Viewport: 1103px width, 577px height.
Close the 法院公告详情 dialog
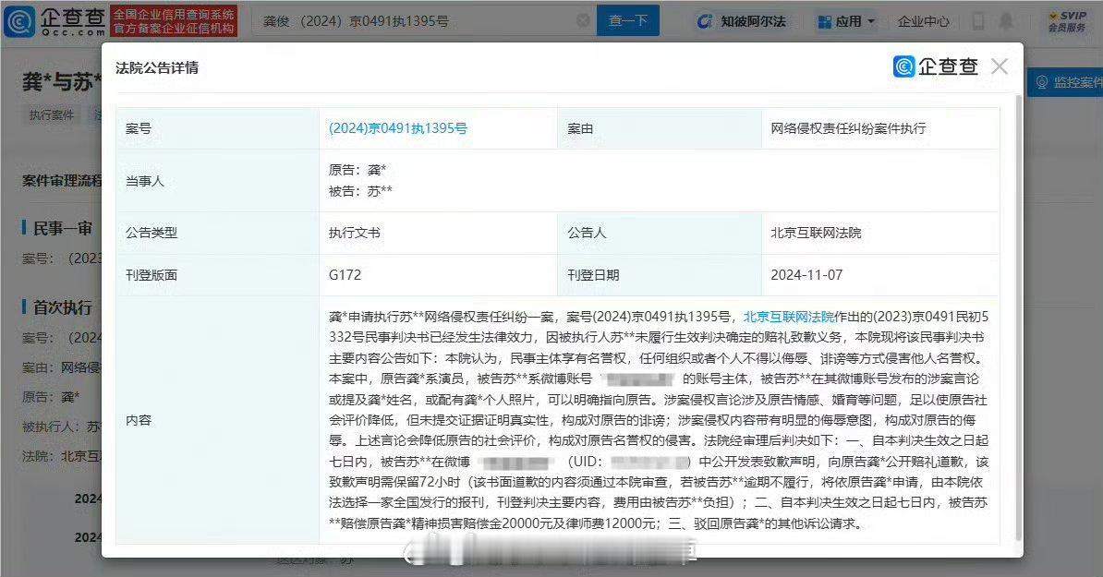[999, 66]
